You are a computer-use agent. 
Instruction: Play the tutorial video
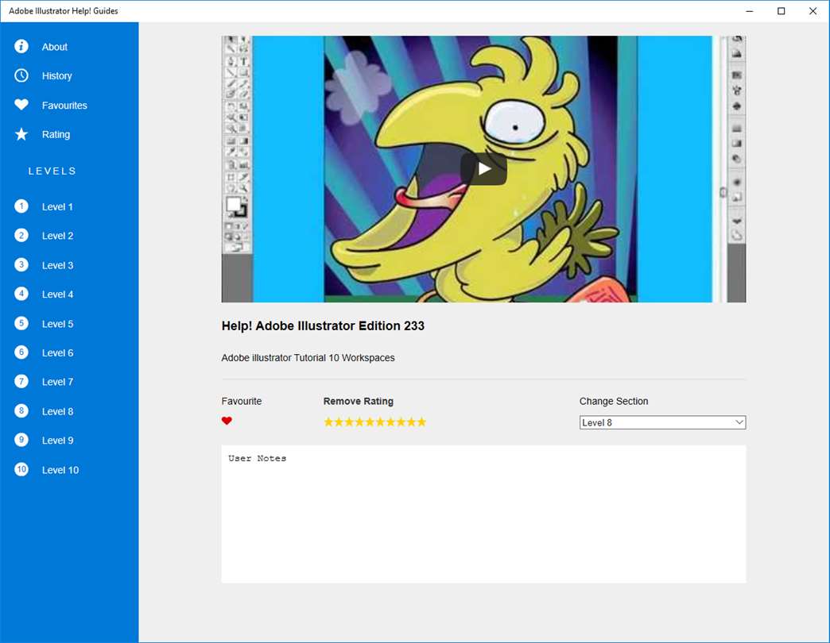483,169
